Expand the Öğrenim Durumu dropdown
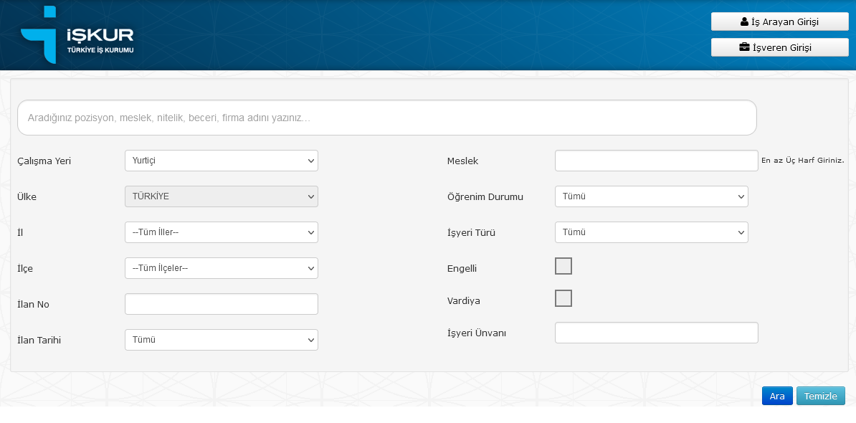 tap(651, 196)
